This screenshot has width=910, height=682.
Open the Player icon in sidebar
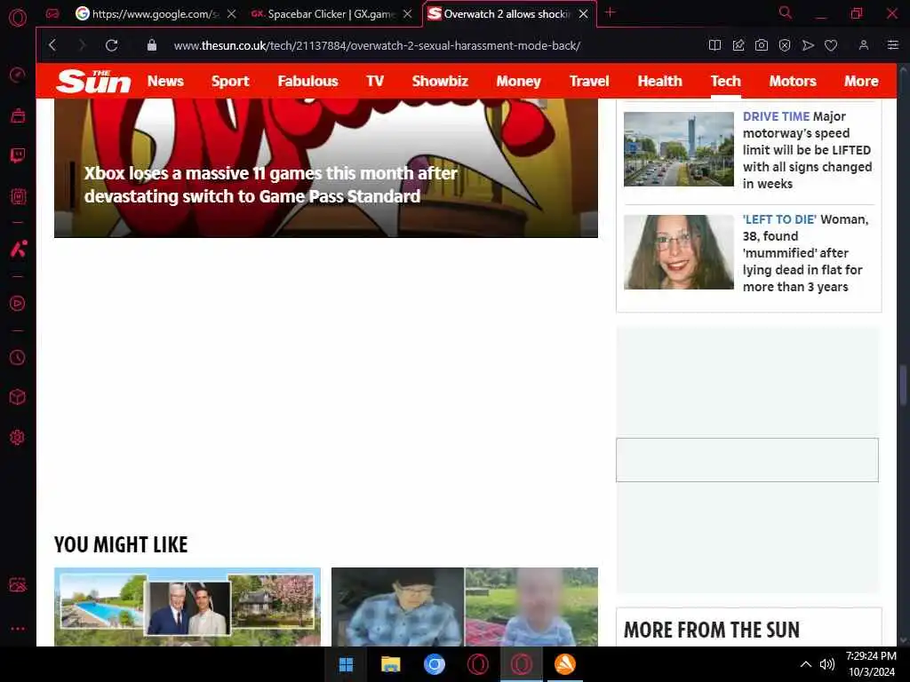point(18,304)
